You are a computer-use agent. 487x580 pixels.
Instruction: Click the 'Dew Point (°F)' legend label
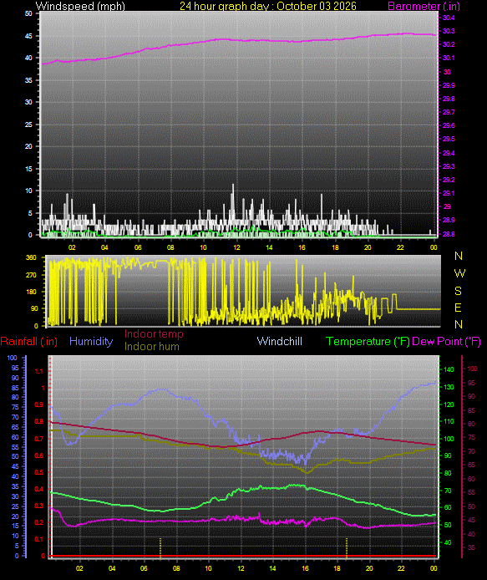click(x=446, y=341)
